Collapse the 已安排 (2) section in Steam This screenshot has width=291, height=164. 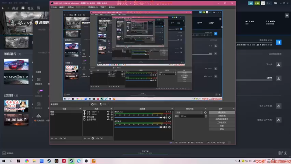point(11,95)
